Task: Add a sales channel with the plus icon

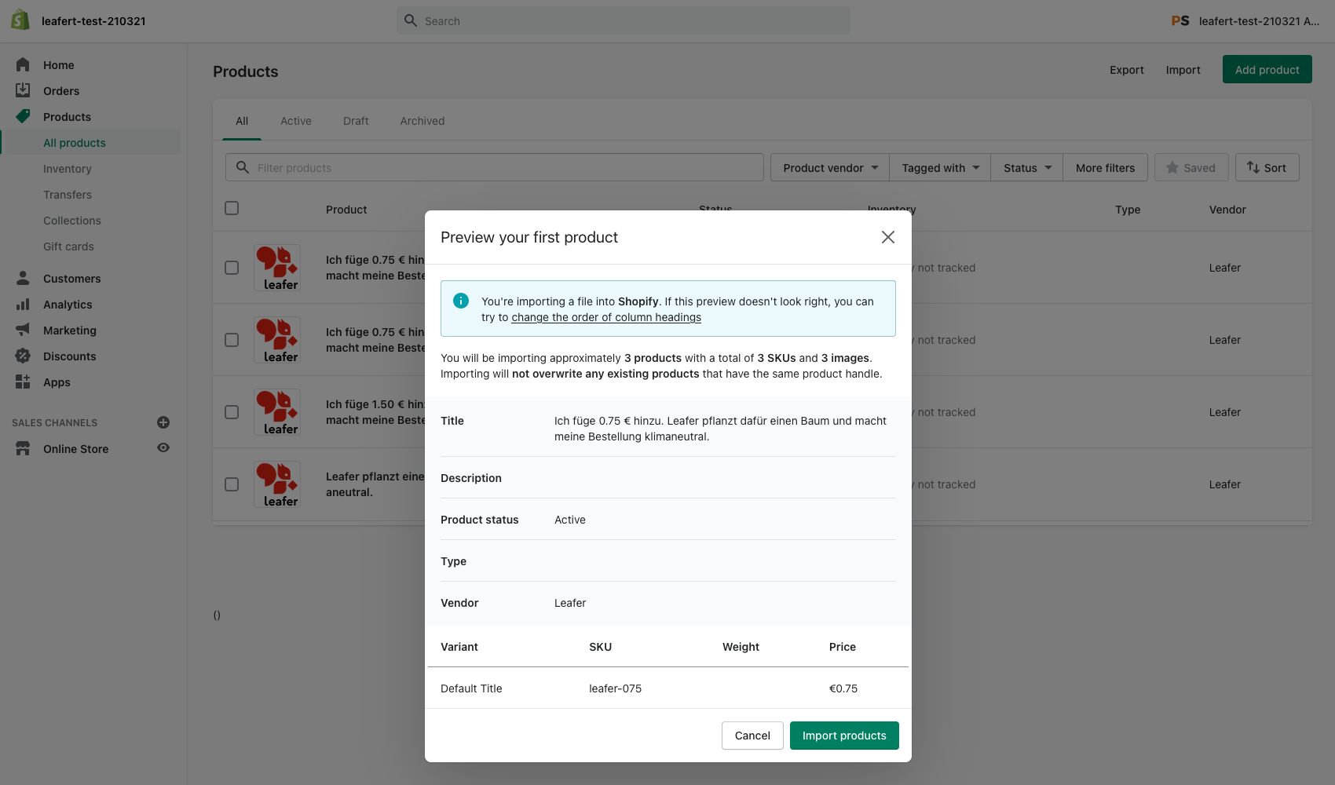Action: (x=163, y=422)
